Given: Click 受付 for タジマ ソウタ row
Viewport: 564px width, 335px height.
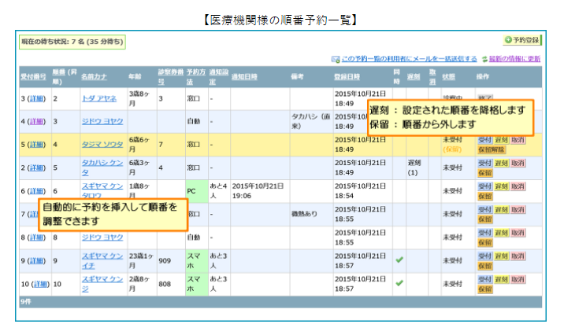Looking at the screenshot, I should pyautogui.click(x=484, y=140).
